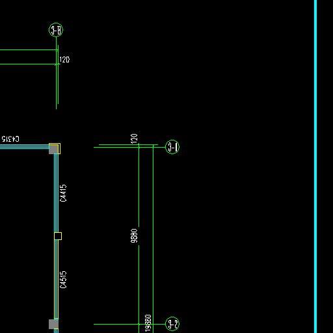Click the C4415 window label
The height and width of the screenshot is (333, 333).
click(x=63, y=193)
